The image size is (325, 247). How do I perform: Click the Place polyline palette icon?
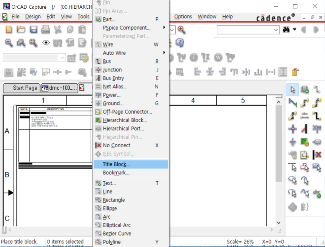point(305,167)
